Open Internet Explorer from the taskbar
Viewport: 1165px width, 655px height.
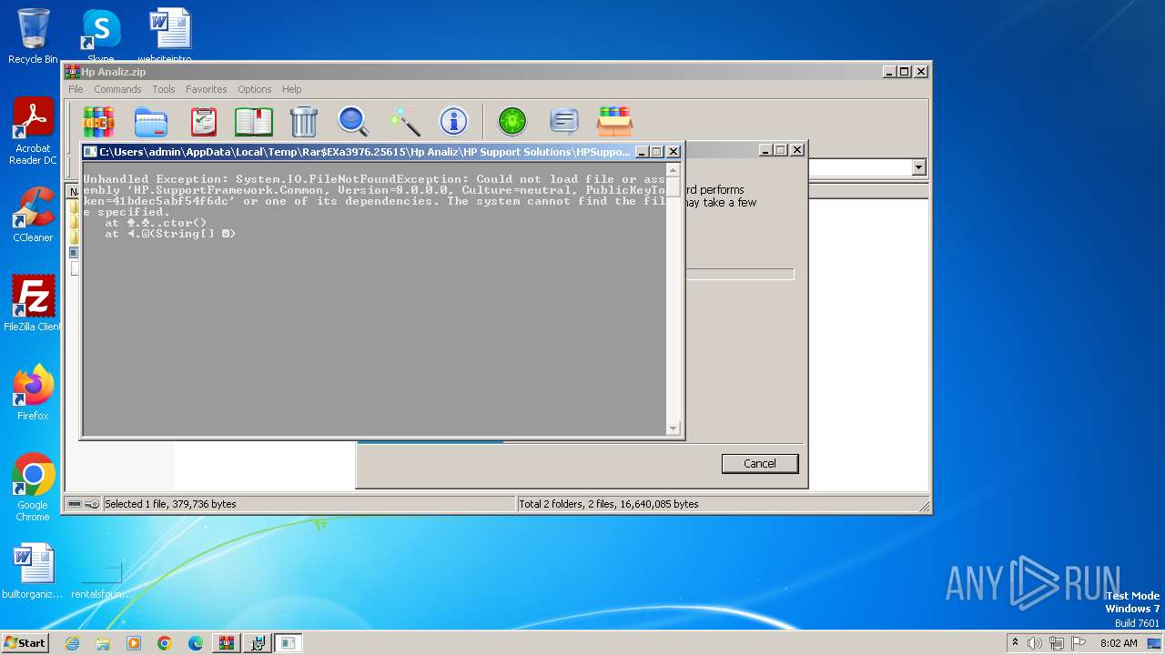(72, 643)
